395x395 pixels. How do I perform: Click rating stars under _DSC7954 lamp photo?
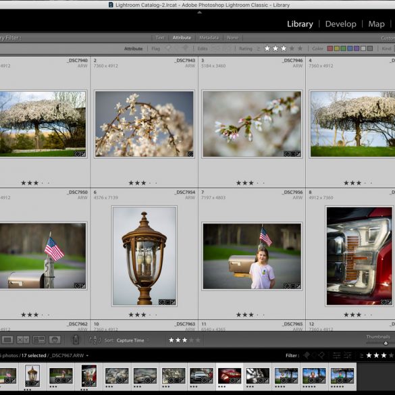142,315
